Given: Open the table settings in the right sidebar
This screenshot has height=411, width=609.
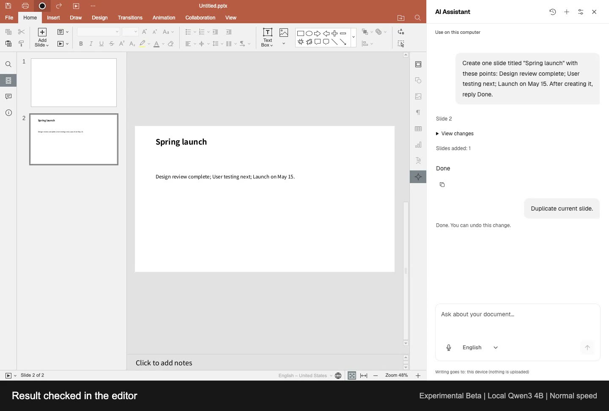Looking at the screenshot, I should click(418, 129).
